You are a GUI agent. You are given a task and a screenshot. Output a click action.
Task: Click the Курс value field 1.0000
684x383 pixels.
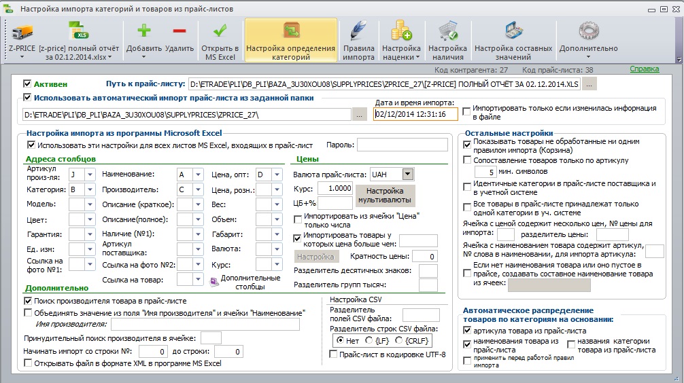[335, 188]
